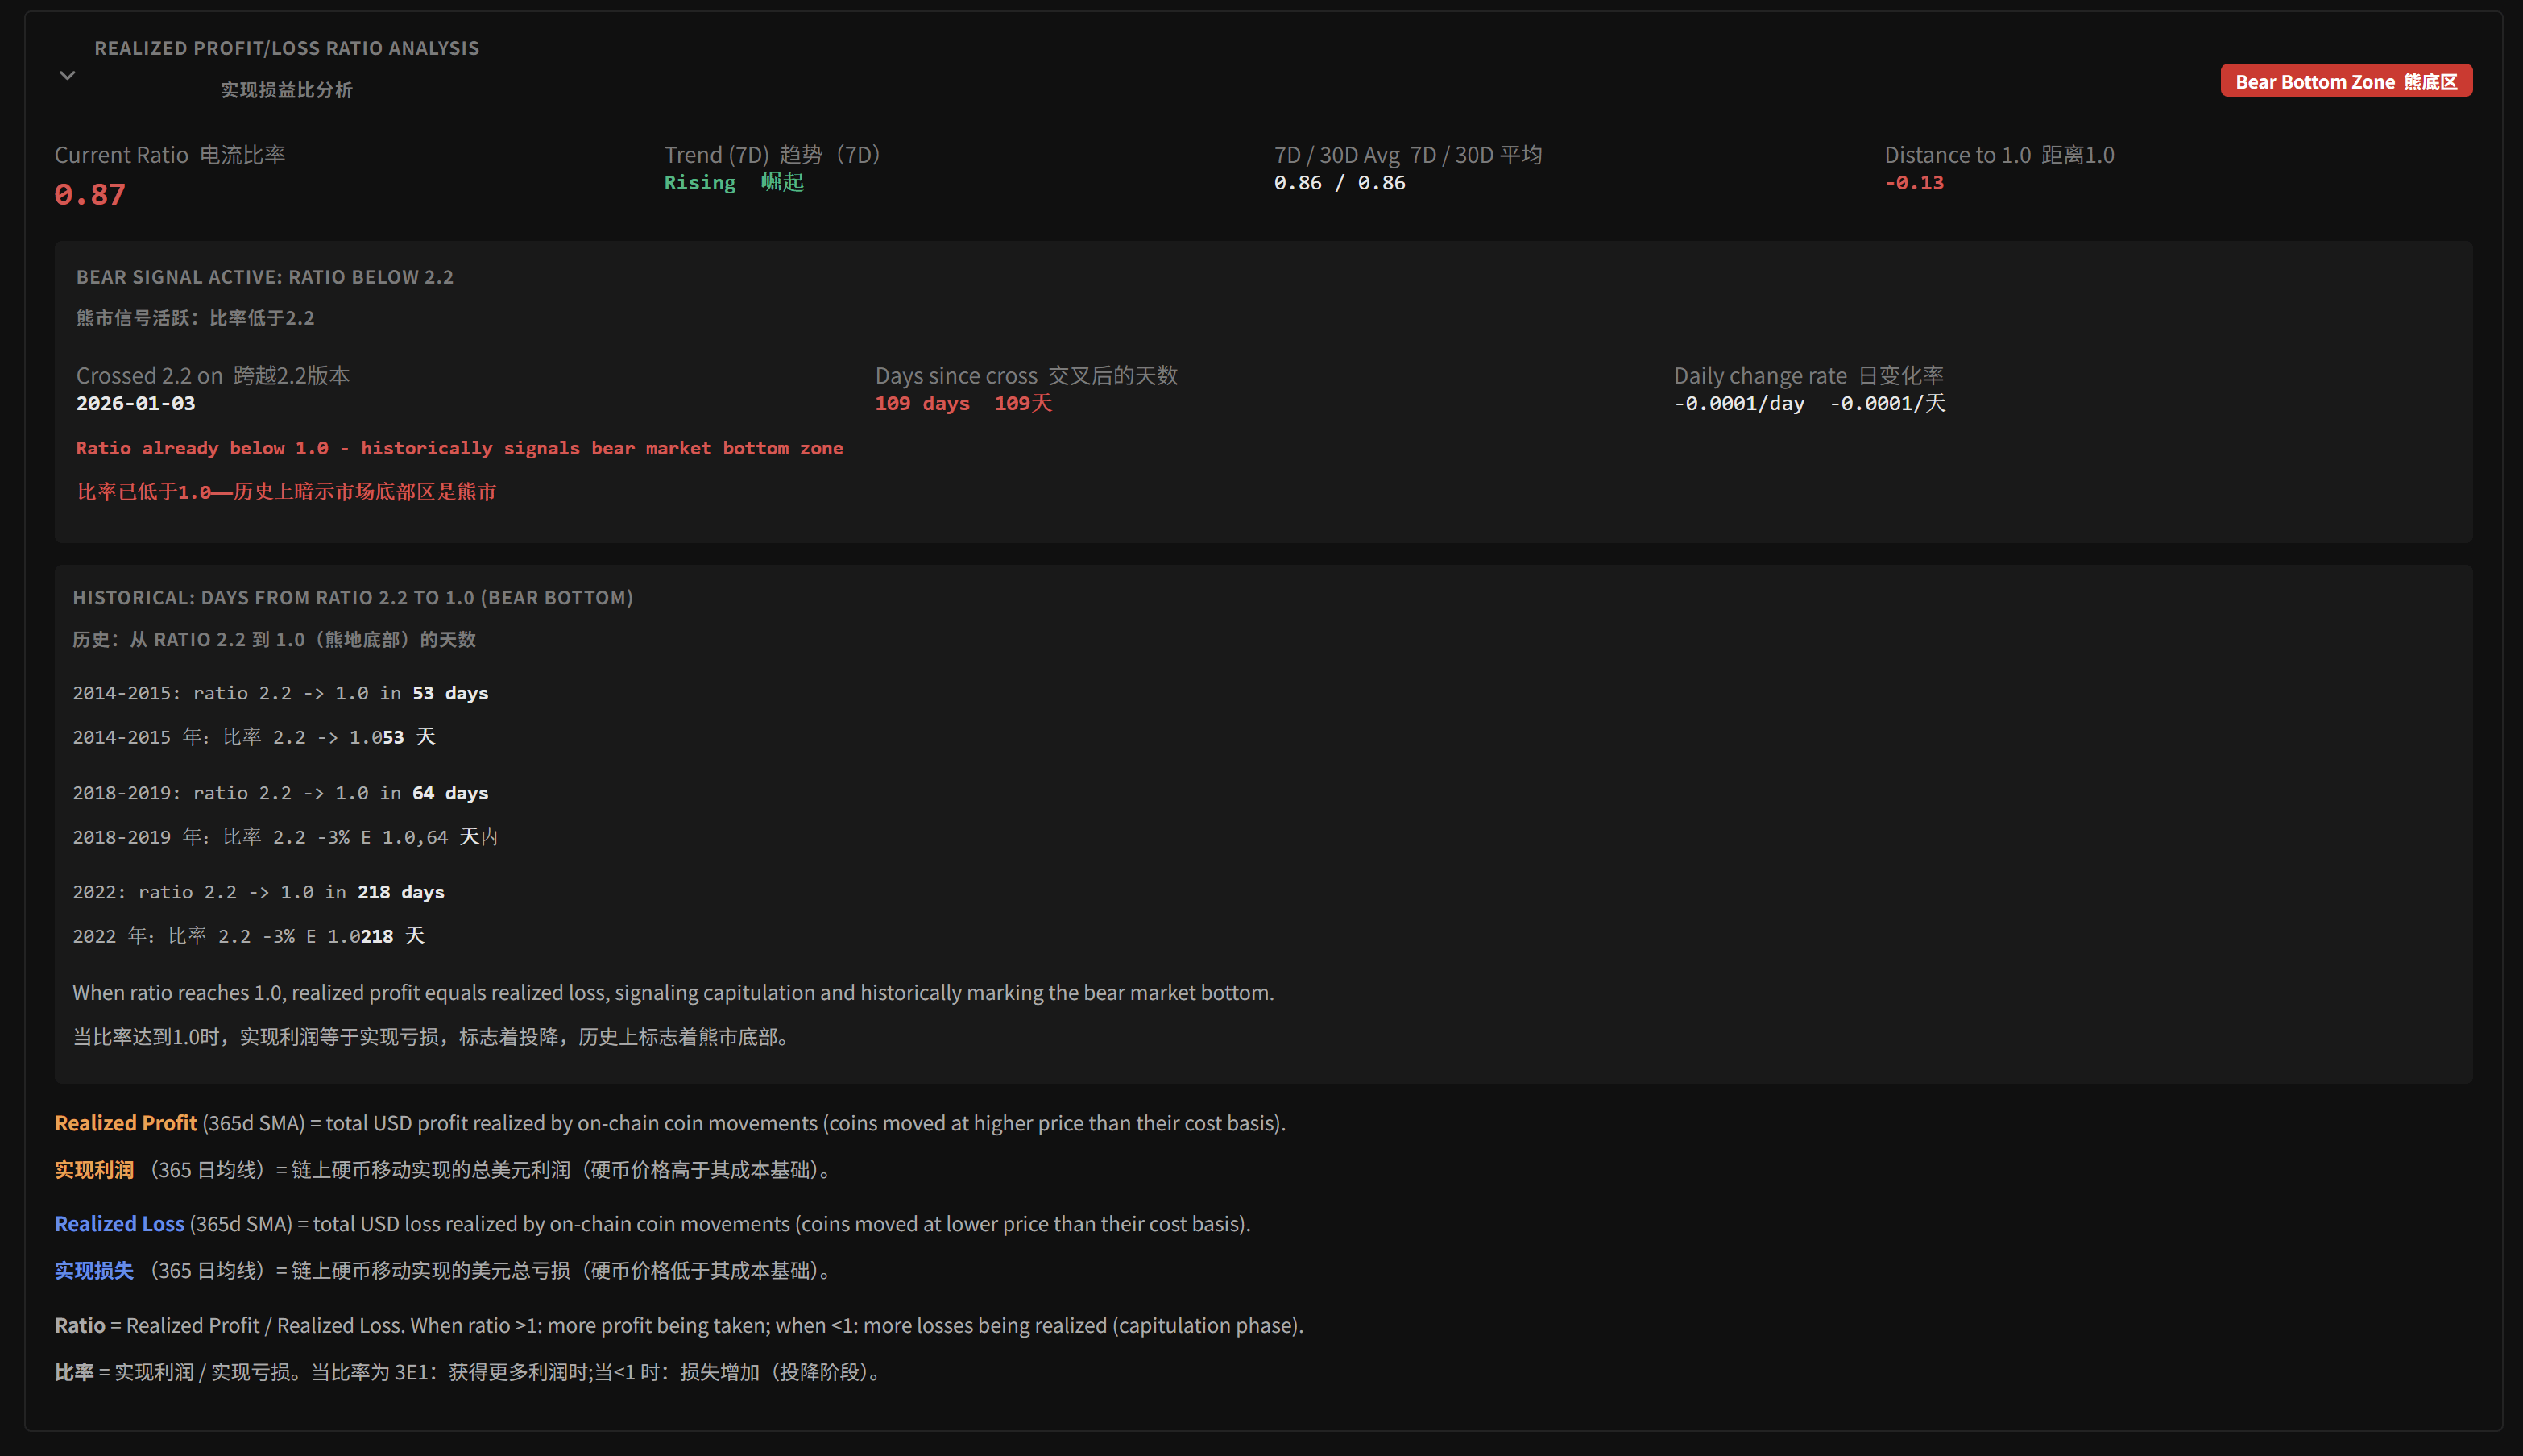
Task: Click the sentence "When ratio reaches 1.0, realized profit equals..."
Action: pos(673,993)
